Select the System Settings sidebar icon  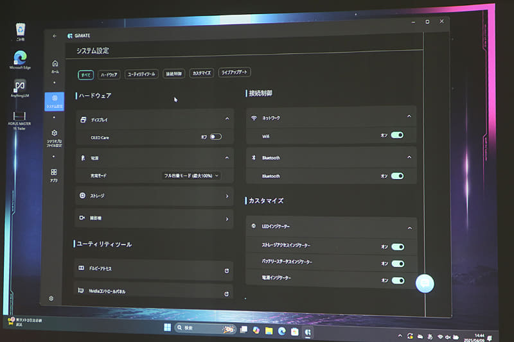[55, 101]
